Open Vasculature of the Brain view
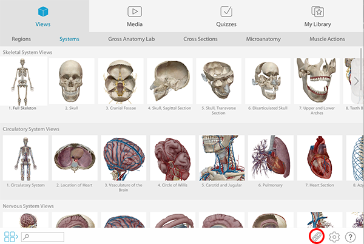Viewport: 364px width, 244px height. click(124, 158)
